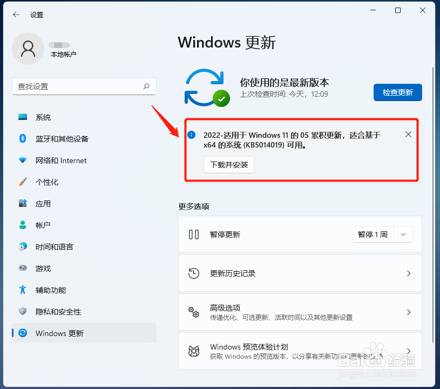Click the Accounts person icon
The width and height of the screenshot is (440, 389).
pyautogui.click(x=23, y=225)
